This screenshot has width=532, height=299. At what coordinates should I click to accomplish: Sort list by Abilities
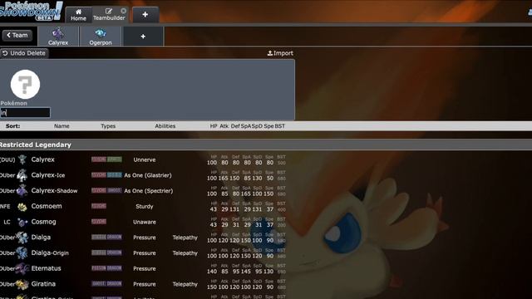coord(165,126)
